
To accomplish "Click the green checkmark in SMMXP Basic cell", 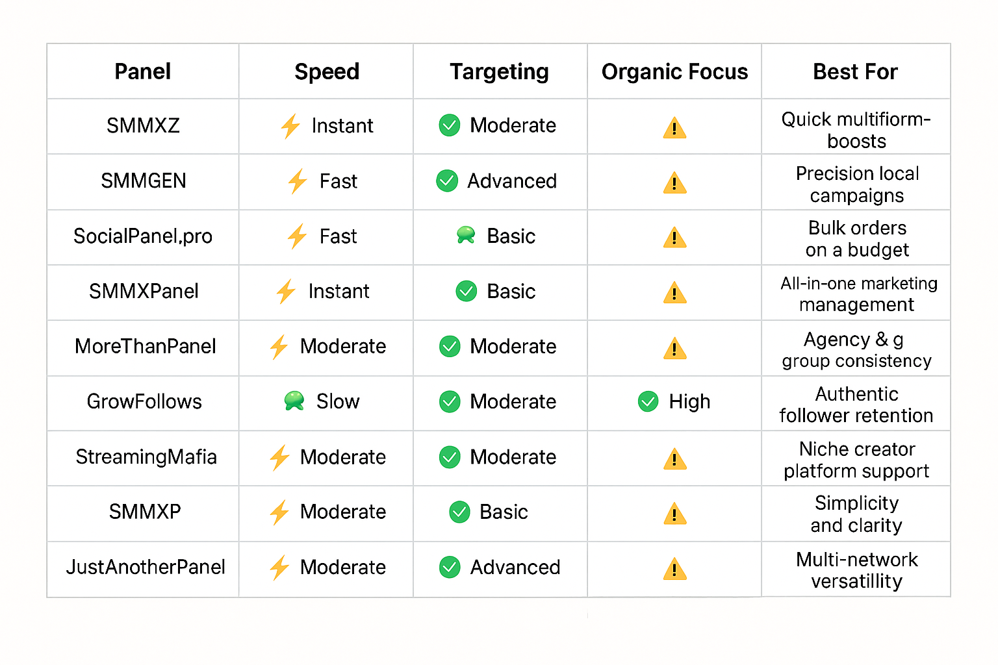I will coord(459,512).
